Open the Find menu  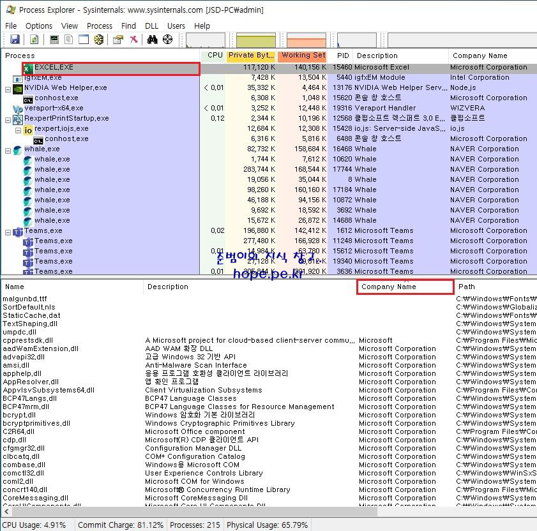[x=129, y=26]
